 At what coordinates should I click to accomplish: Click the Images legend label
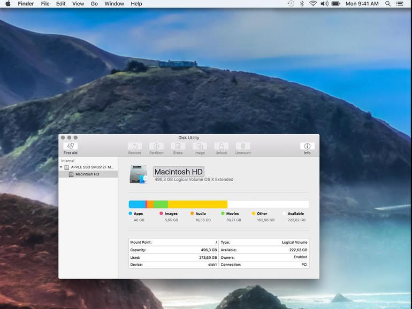(171, 214)
